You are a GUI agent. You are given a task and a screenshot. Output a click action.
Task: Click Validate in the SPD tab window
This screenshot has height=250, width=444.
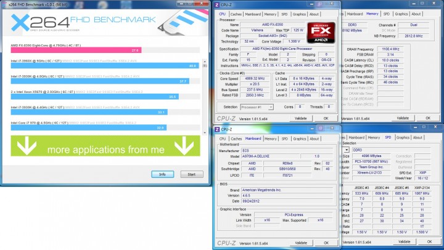tap(404, 241)
